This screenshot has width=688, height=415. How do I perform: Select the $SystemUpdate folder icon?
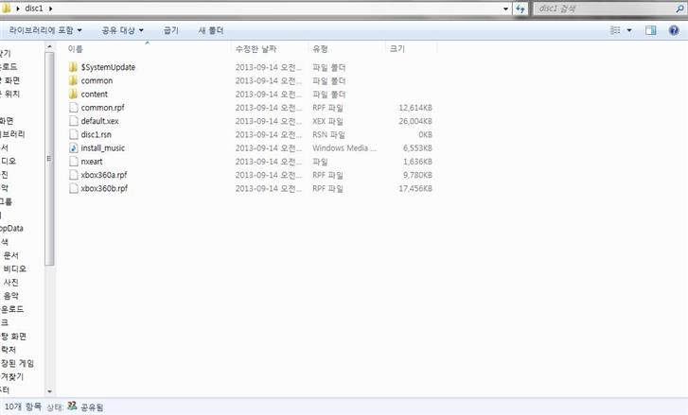[x=73, y=67]
